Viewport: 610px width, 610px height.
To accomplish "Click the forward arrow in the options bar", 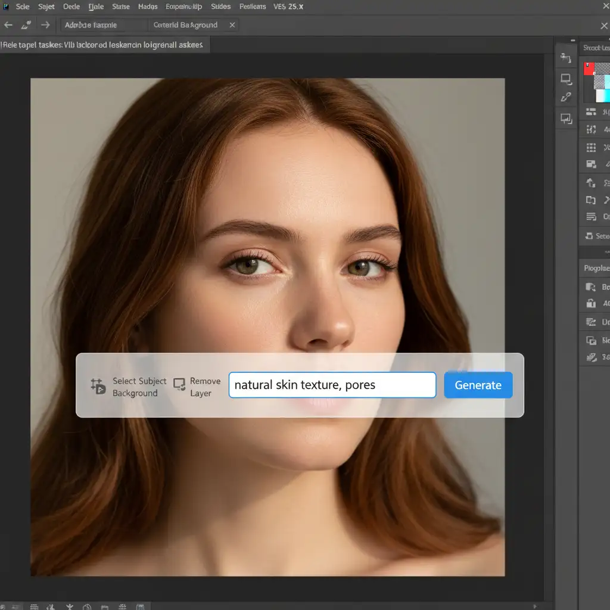I will [45, 25].
